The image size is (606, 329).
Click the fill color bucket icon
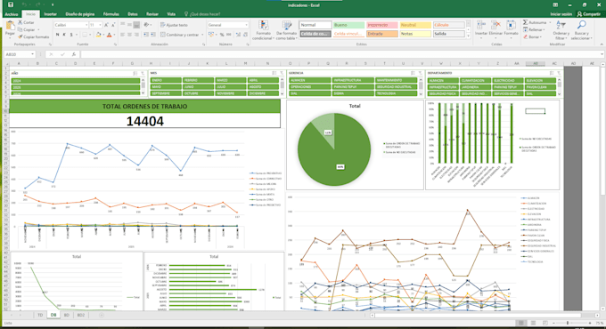pyautogui.click(x=98, y=35)
